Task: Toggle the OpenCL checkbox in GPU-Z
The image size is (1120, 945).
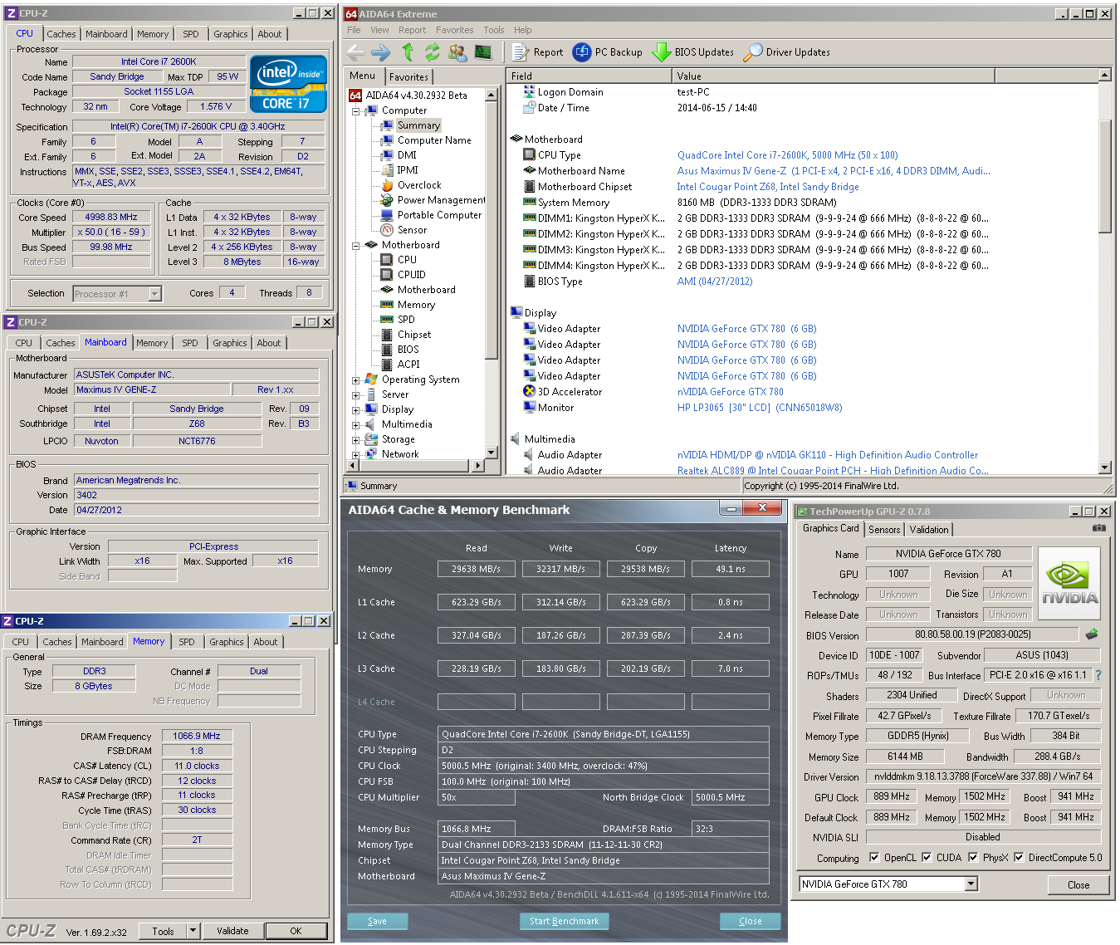Action: (x=874, y=858)
